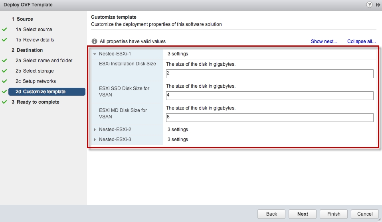Screen dimensions: 382x222
Task: Click 'ESXi MD Disk Size for VSAN' label
Action: 123,113
